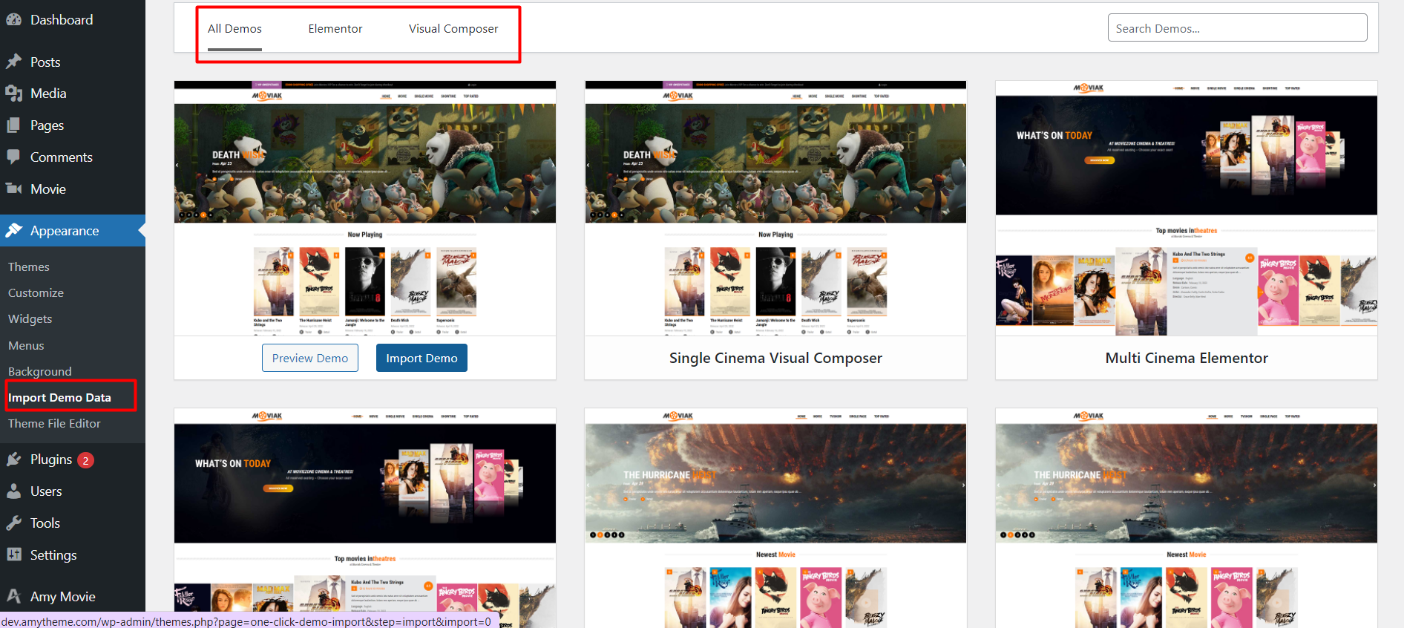This screenshot has width=1404, height=628.
Task: Open the Menus submenu link
Action: point(26,346)
